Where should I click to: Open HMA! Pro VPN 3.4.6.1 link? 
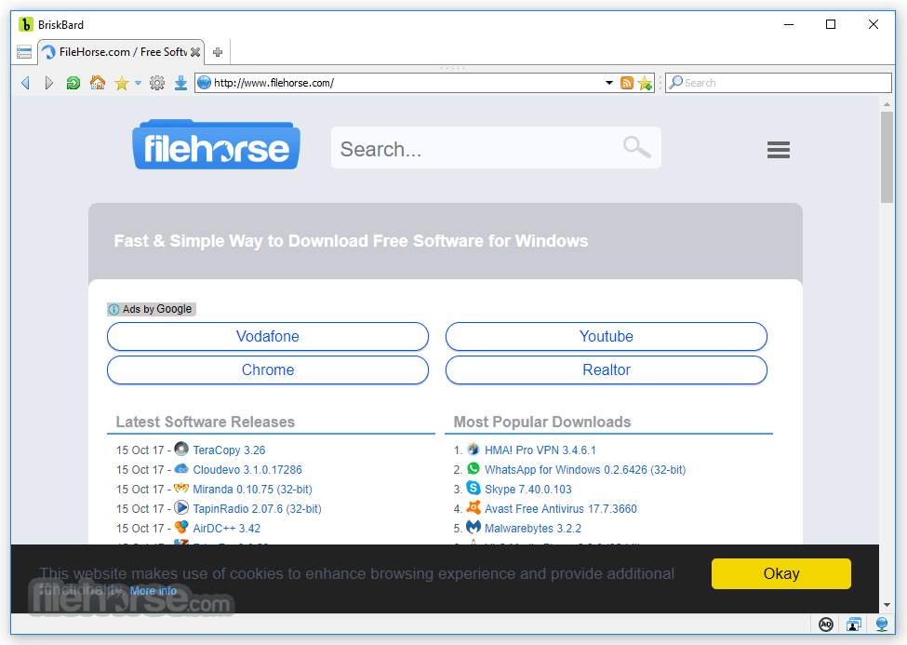tap(540, 450)
